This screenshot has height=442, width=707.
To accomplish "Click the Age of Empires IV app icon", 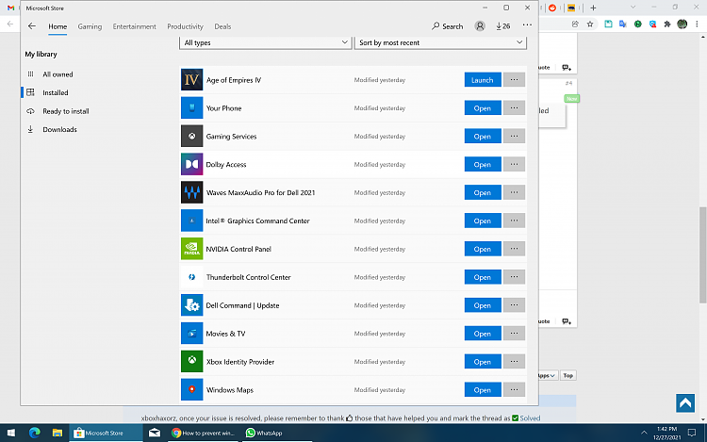I will pyautogui.click(x=191, y=80).
